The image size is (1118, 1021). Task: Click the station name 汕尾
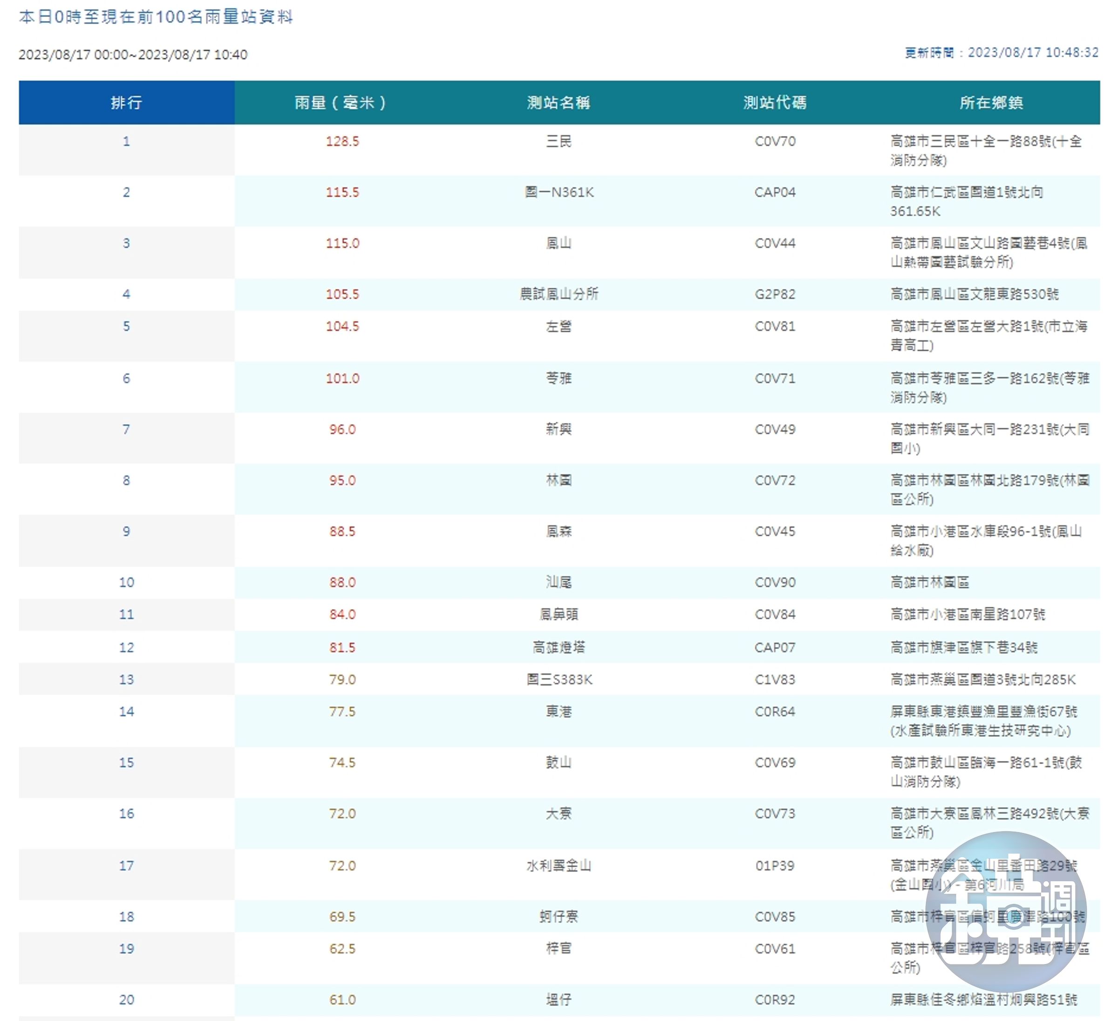(559, 582)
